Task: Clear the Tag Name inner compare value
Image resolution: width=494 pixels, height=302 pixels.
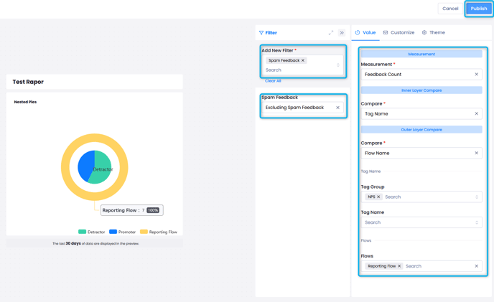Action: [x=476, y=113]
